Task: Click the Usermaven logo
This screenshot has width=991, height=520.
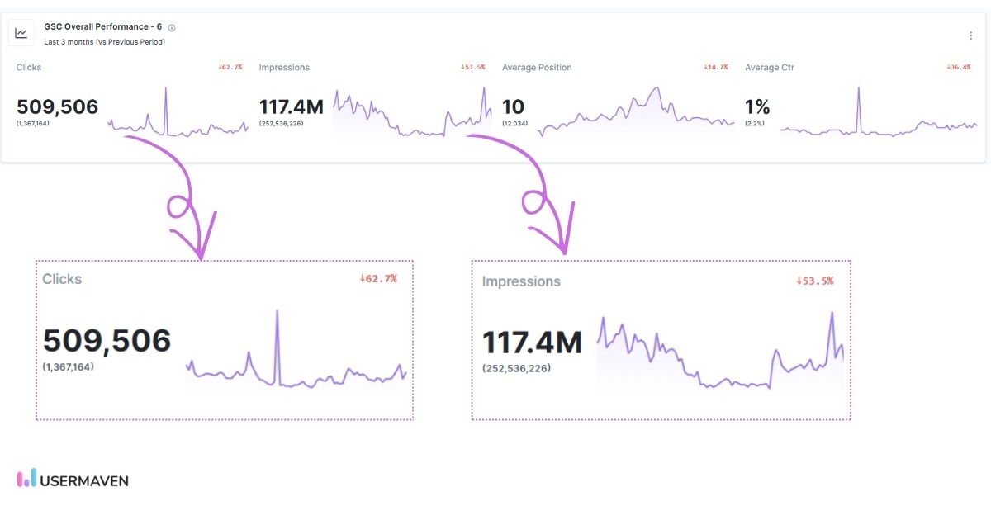Action: click(x=27, y=479)
